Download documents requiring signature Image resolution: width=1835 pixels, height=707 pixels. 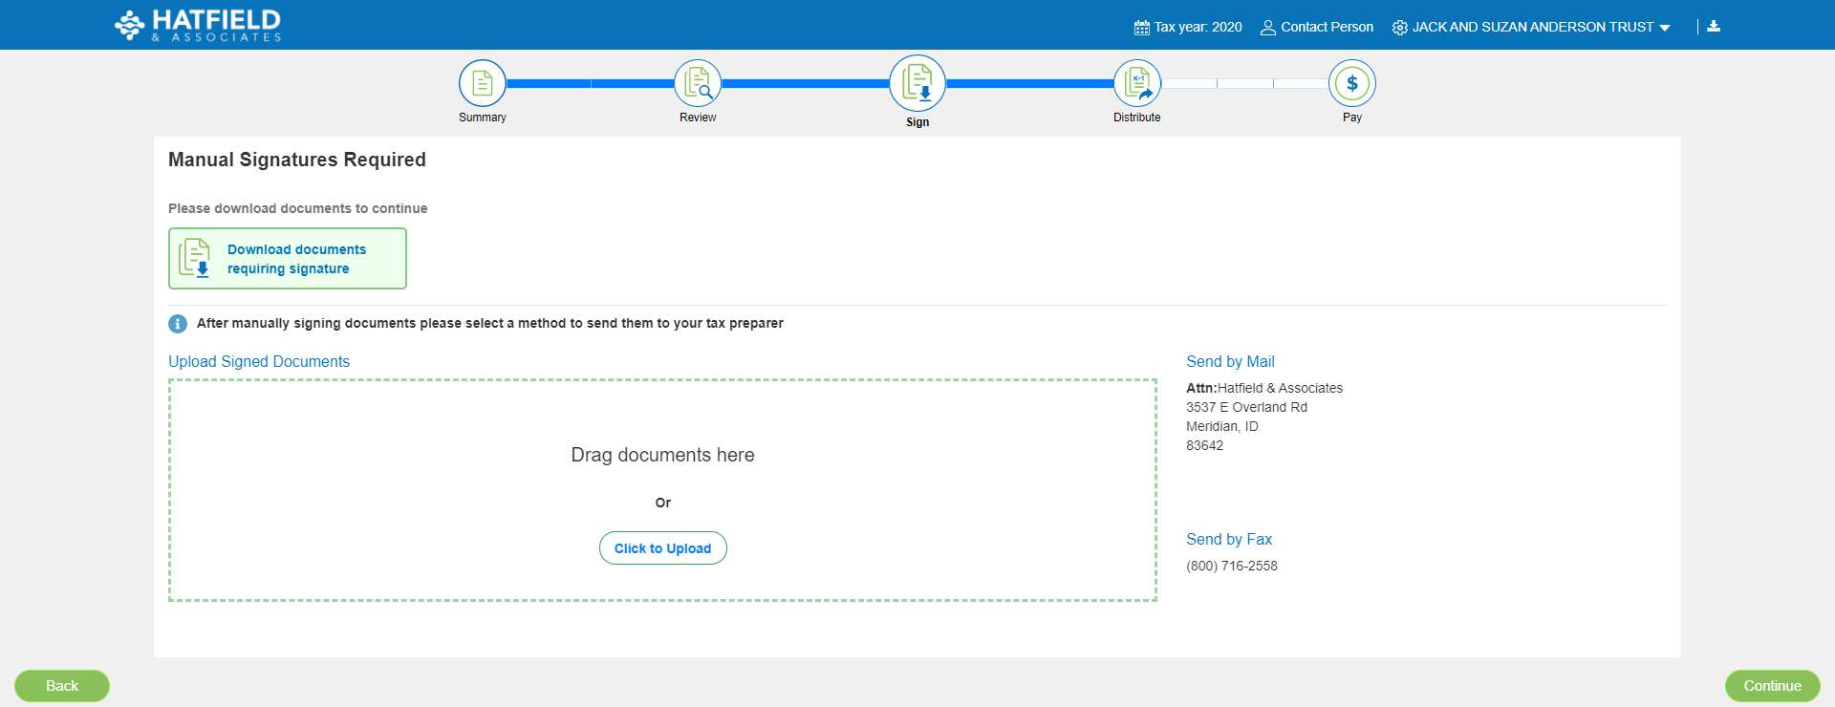[288, 258]
